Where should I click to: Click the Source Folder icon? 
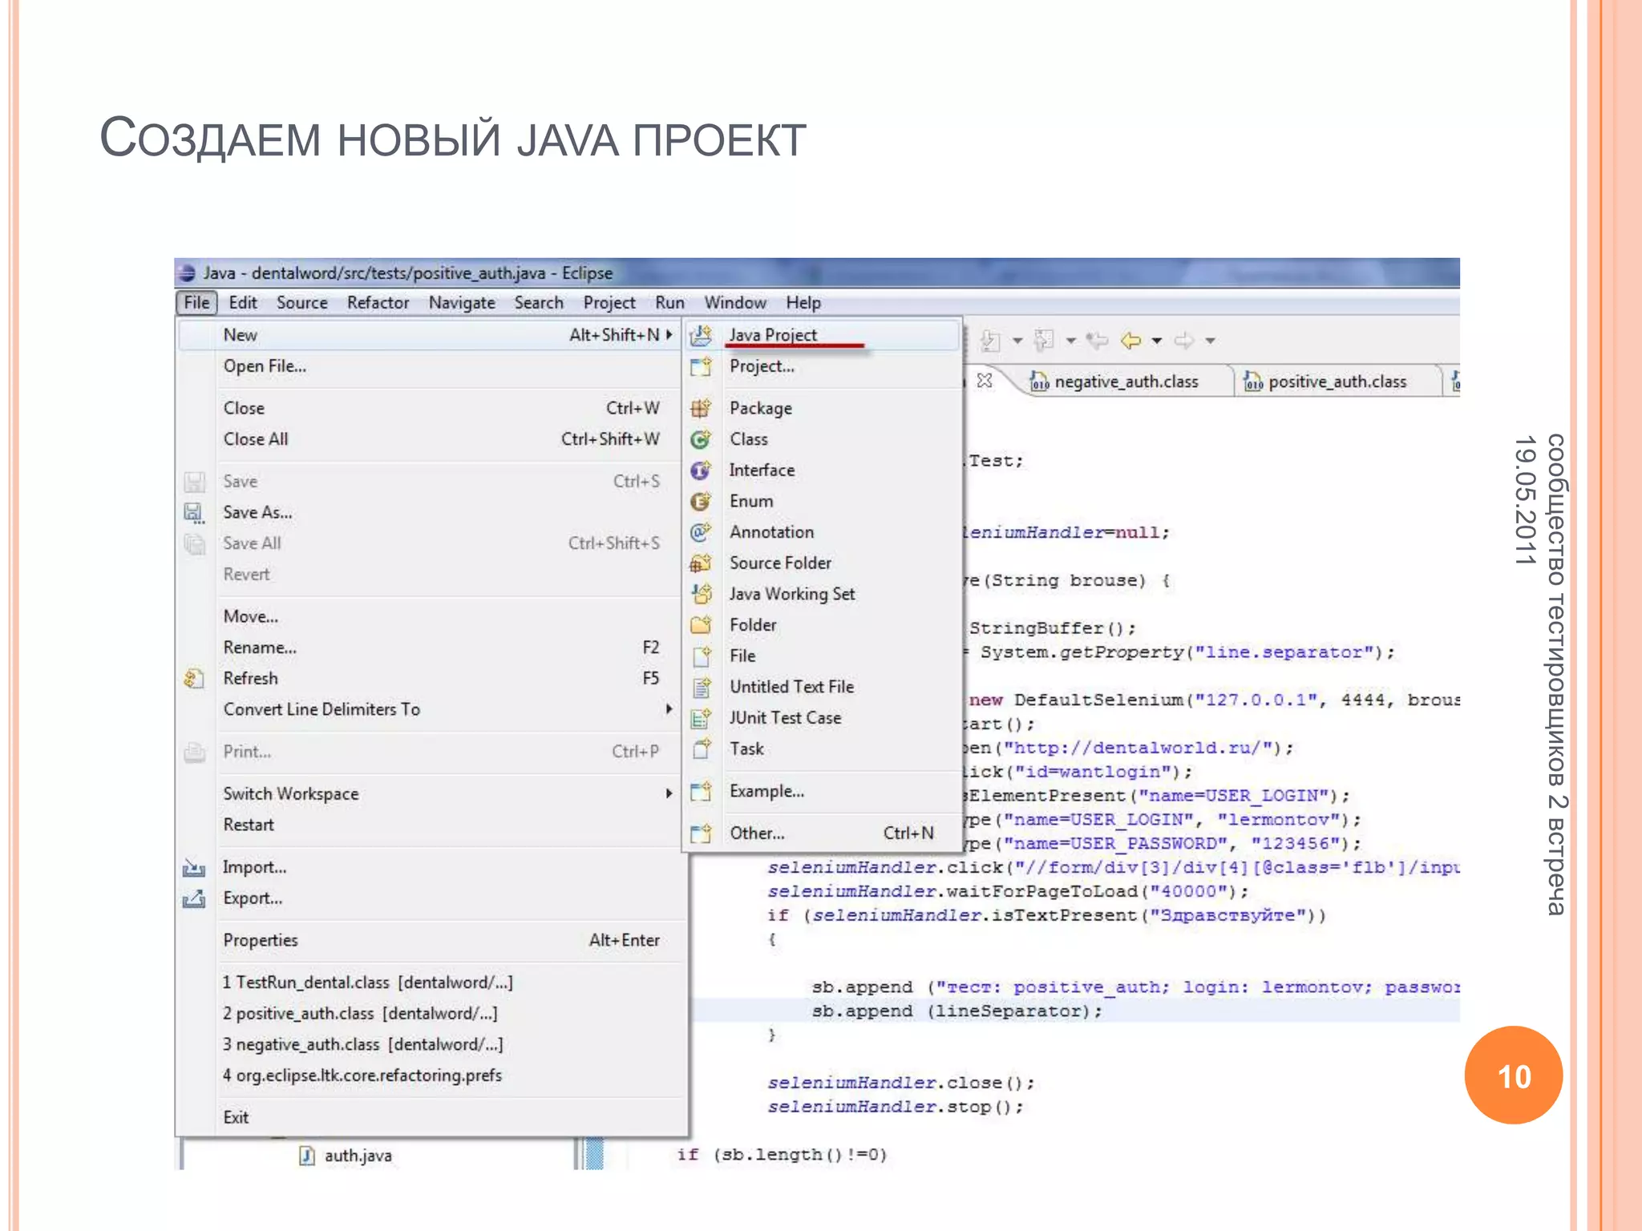pyautogui.click(x=701, y=563)
